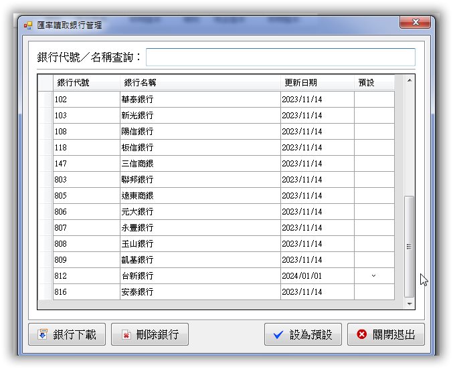
Task: Select the 遠東商銀 name cell
Action: 200,196
